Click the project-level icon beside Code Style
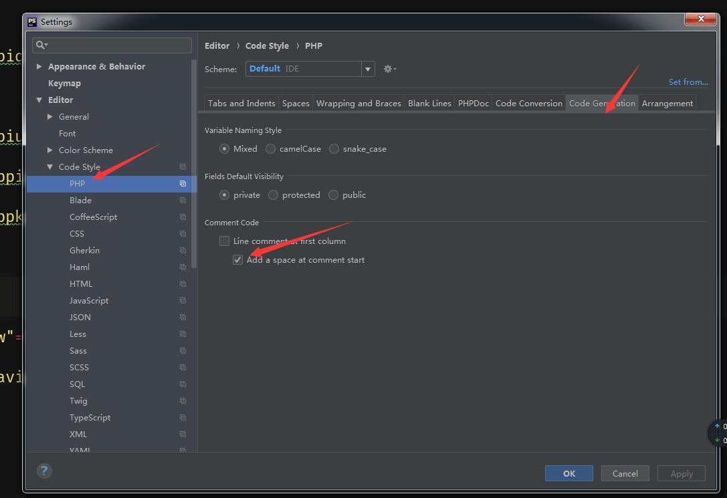Screen dimensions: 727x498 point(183,166)
